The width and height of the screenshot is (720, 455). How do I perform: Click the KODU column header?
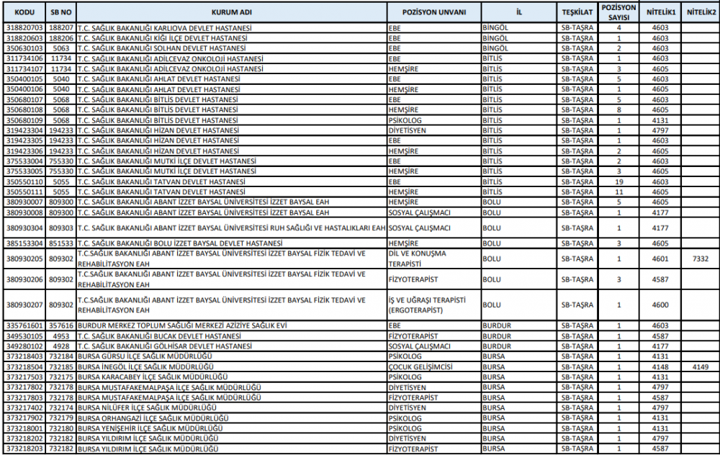(x=24, y=12)
